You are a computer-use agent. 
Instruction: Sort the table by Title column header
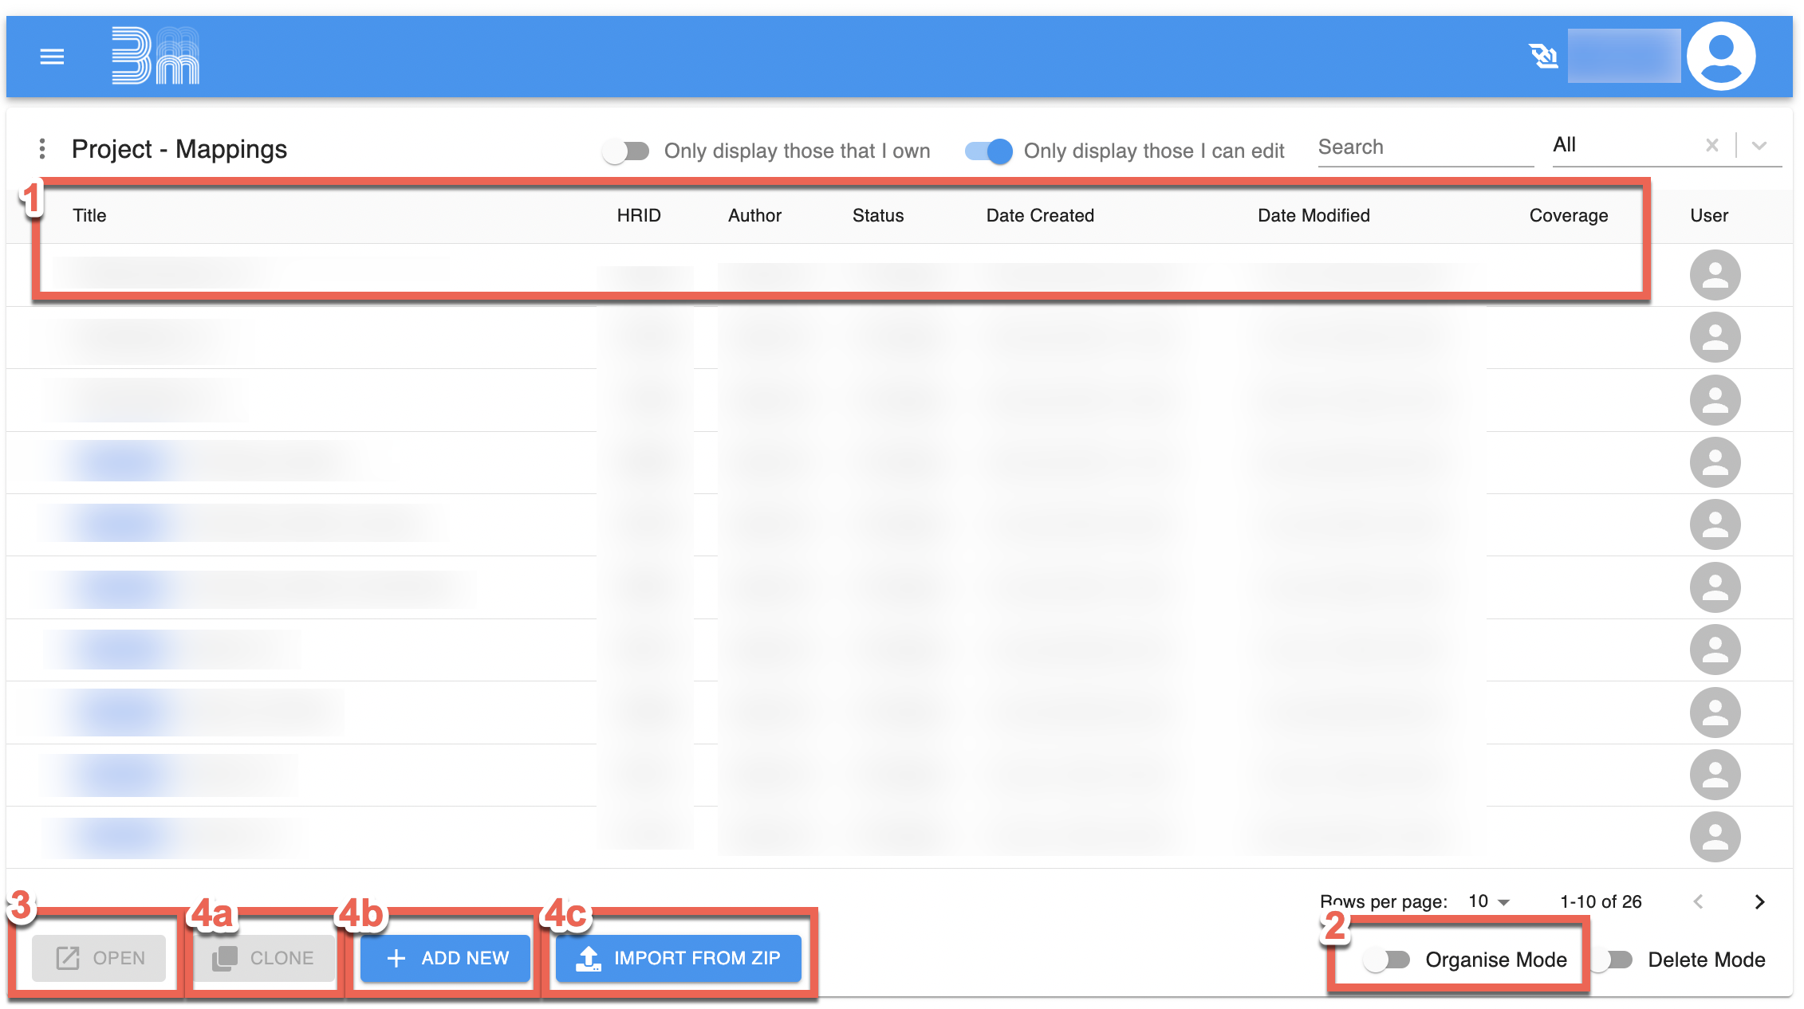pyautogui.click(x=89, y=215)
